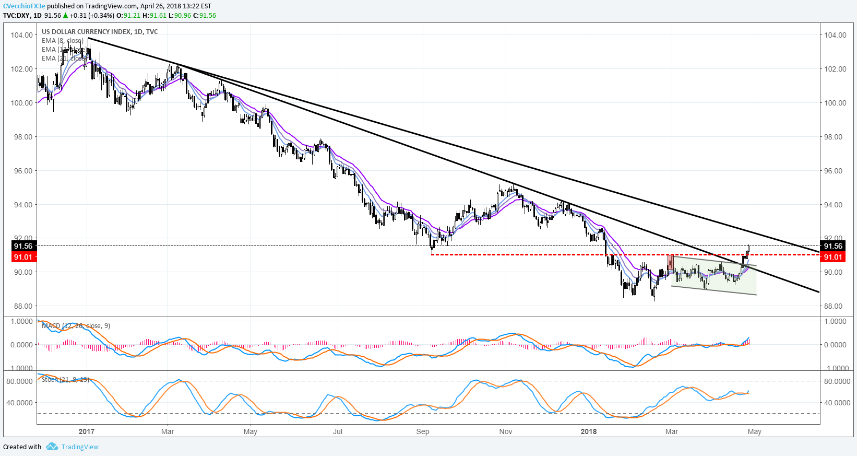Click the Nov label on time axis

click(506, 431)
